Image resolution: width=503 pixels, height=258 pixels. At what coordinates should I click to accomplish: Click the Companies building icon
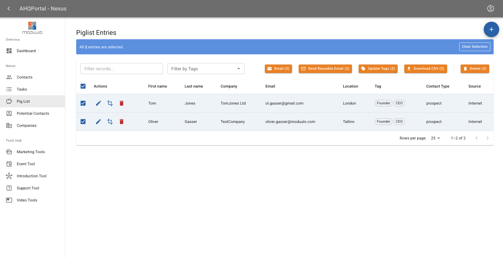9,125
